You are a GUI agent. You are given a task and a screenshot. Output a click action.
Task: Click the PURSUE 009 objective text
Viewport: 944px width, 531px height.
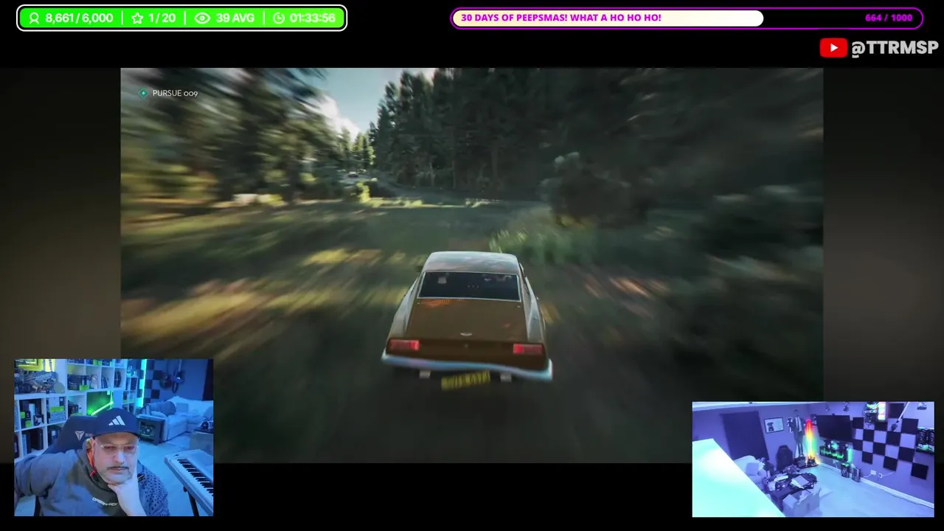tap(175, 93)
